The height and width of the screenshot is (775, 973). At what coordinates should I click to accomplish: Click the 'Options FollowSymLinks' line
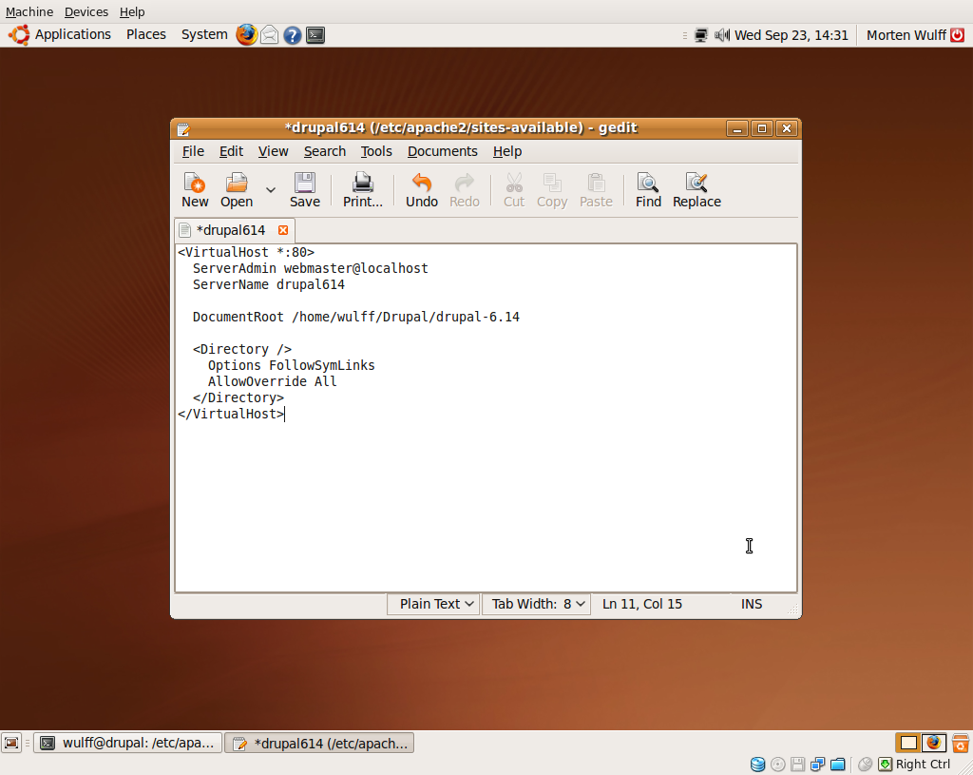pos(291,365)
